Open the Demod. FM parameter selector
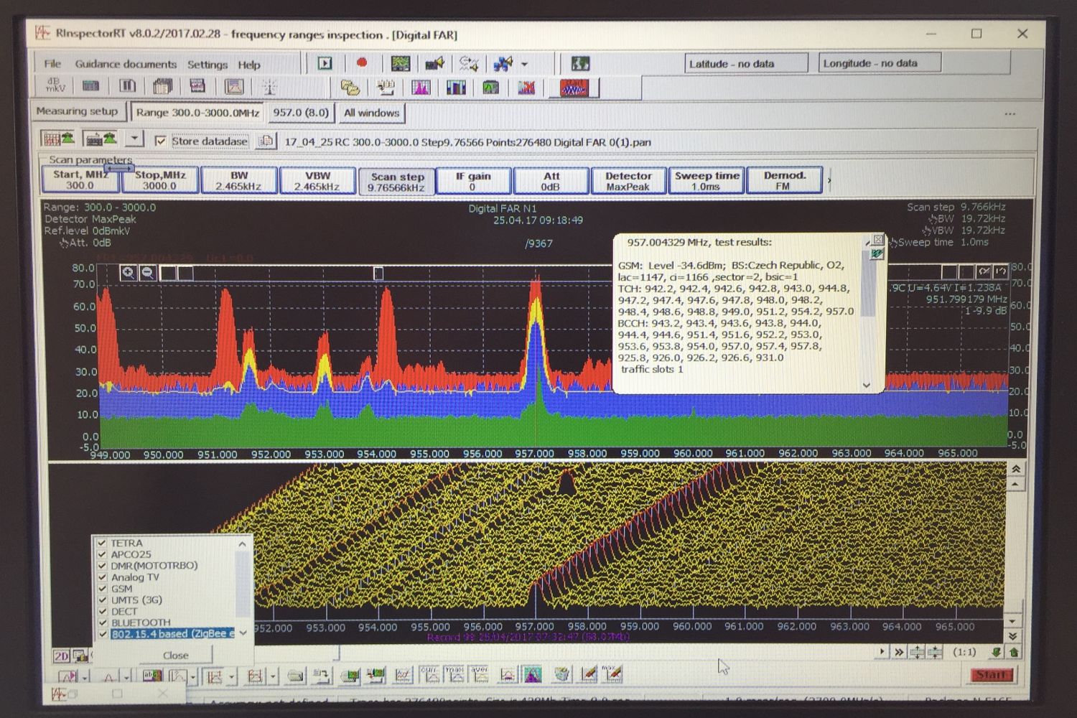 784,180
